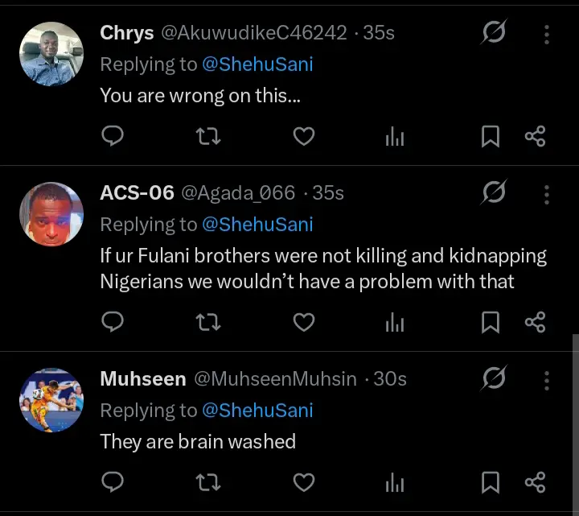Like the tweet by Chrys
The height and width of the screenshot is (516, 579).
click(x=303, y=137)
